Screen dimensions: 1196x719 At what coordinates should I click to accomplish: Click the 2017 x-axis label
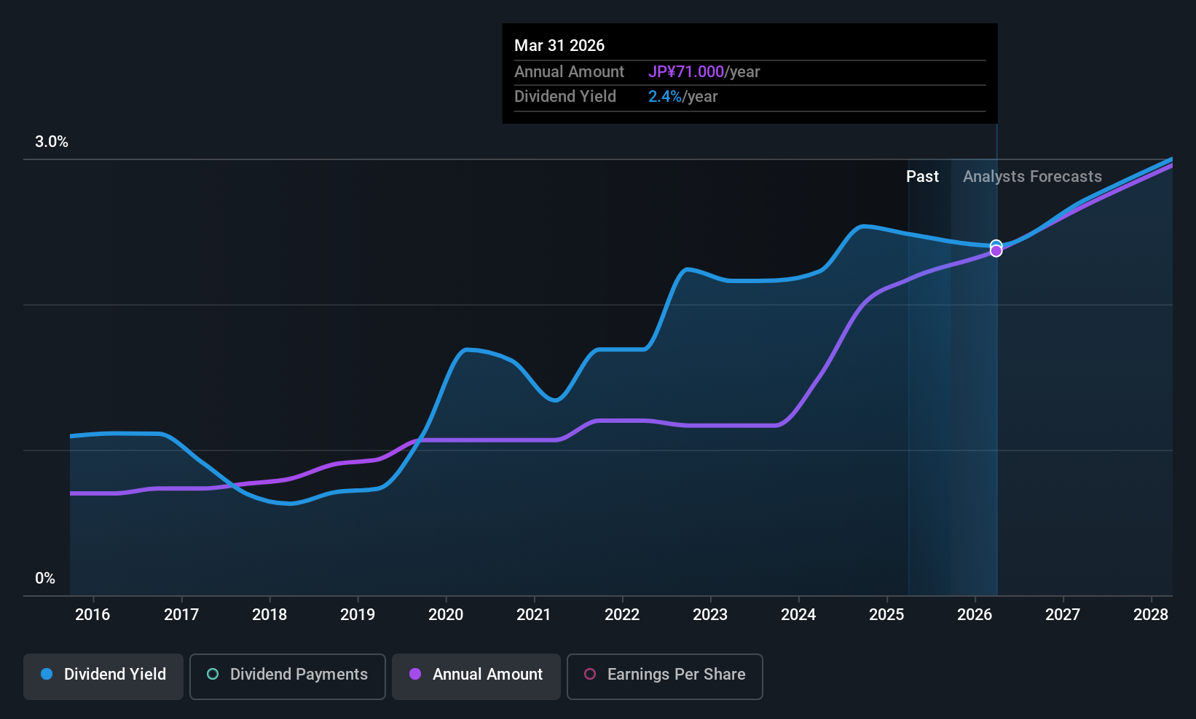coord(181,614)
